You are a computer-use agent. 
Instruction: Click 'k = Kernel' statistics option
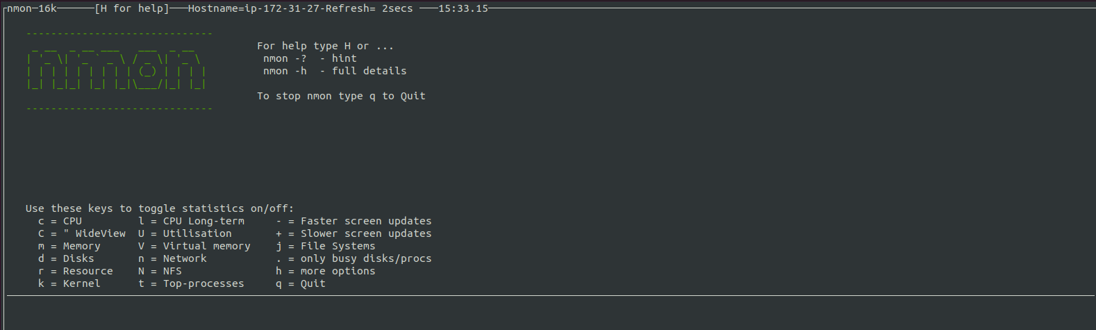(69, 283)
